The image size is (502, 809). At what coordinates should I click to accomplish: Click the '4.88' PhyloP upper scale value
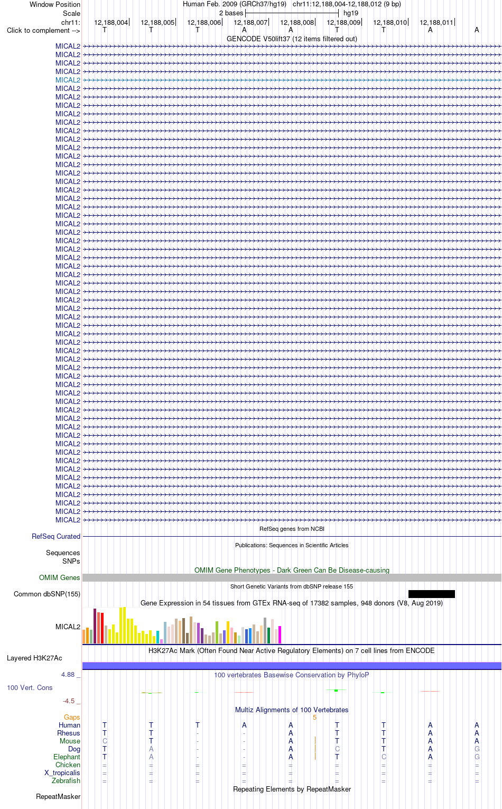[68, 674]
